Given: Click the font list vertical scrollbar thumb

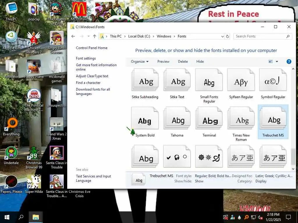Looking at the screenshot, I should pos(293,157).
